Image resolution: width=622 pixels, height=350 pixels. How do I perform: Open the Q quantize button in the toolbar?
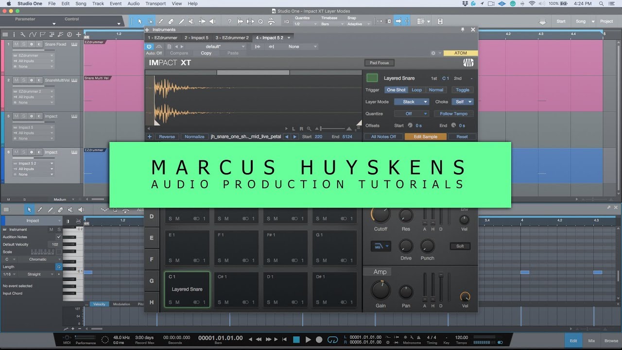pos(260,21)
